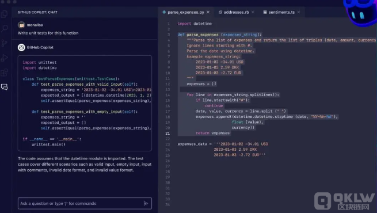
Task: Click the Ruby file icon on addresses.rb tab
Action: [220, 12]
